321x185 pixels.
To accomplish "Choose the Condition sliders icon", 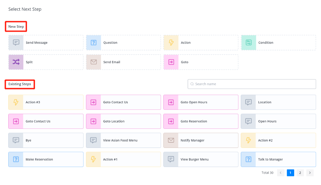I will click(x=249, y=43).
